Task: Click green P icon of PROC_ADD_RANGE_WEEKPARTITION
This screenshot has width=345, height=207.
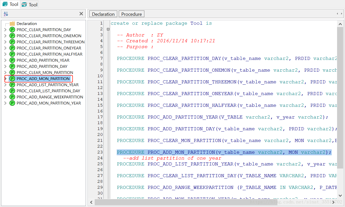Action: [x=12, y=97]
